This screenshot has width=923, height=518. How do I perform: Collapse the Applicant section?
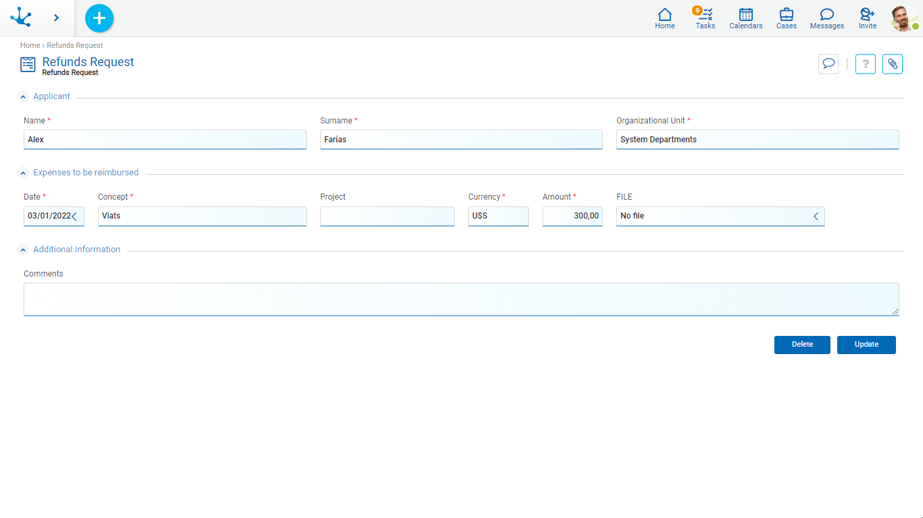pyautogui.click(x=23, y=96)
